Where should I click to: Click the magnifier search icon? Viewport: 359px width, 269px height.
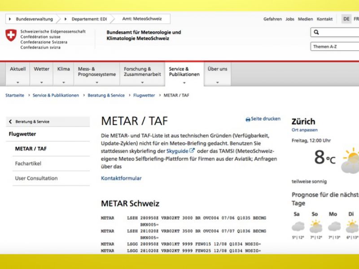[316, 32]
